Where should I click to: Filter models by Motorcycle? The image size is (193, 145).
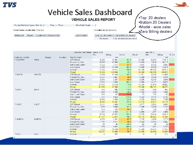(19, 35)
